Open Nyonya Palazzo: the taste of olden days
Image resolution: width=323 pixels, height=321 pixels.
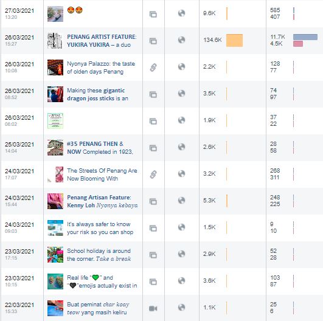pos(101,67)
